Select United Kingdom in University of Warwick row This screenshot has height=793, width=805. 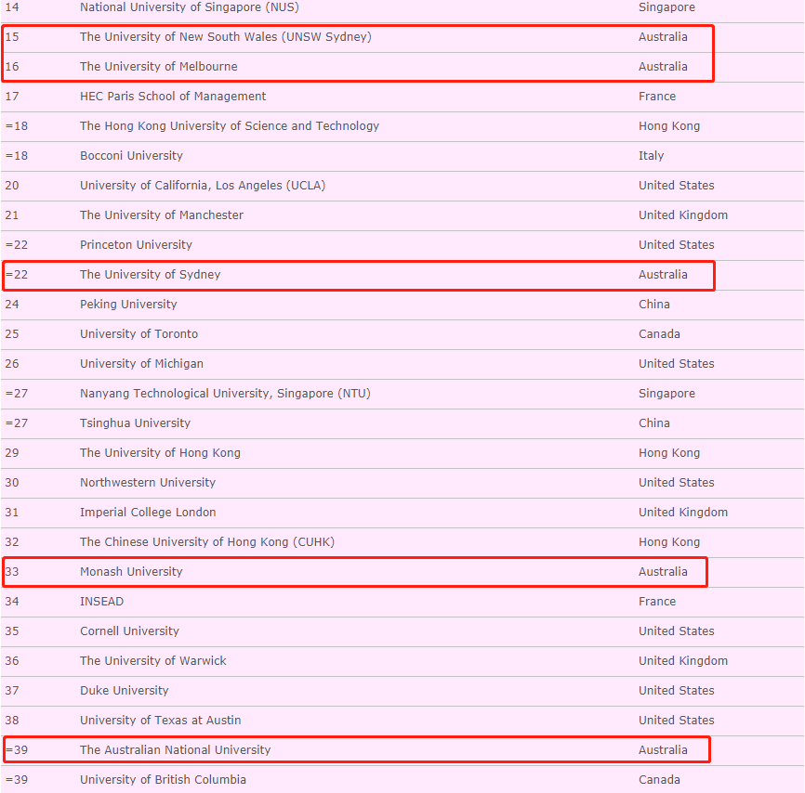(x=683, y=661)
